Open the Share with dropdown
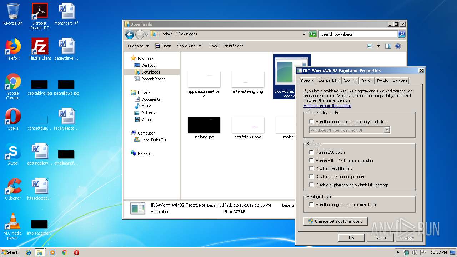This screenshot has height=257, width=457. click(x=189, y=46)
